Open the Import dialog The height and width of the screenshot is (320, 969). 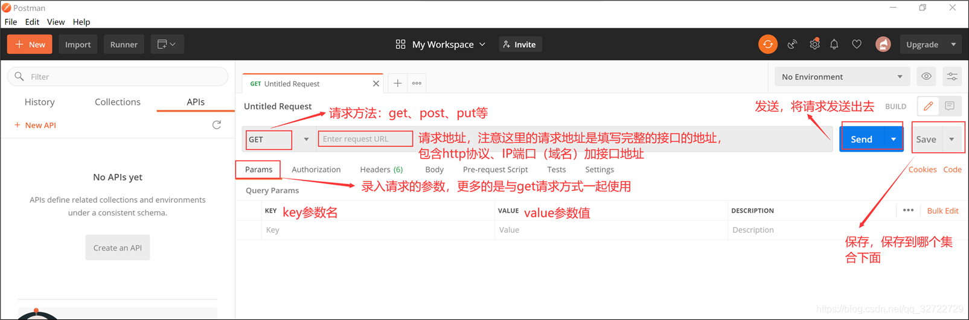click(x=78, y=44)
